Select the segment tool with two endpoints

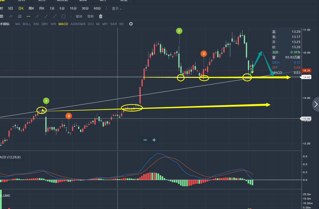pyautogui.click(x=55, y=16)
